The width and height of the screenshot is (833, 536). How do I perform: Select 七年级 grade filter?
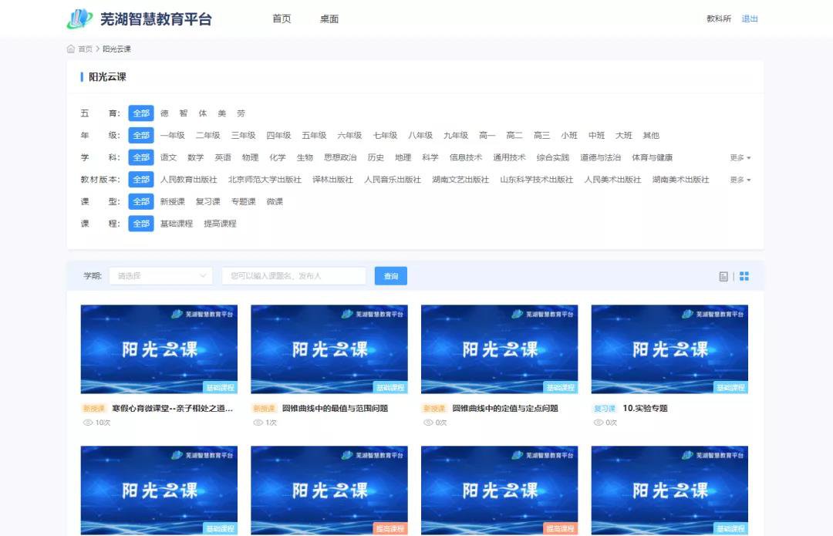click(x=385, y=136)
